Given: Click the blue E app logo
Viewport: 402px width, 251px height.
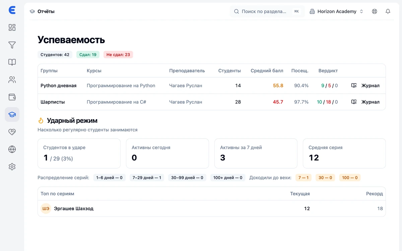Looking at the screenshot, I should (x=12, y=10).
